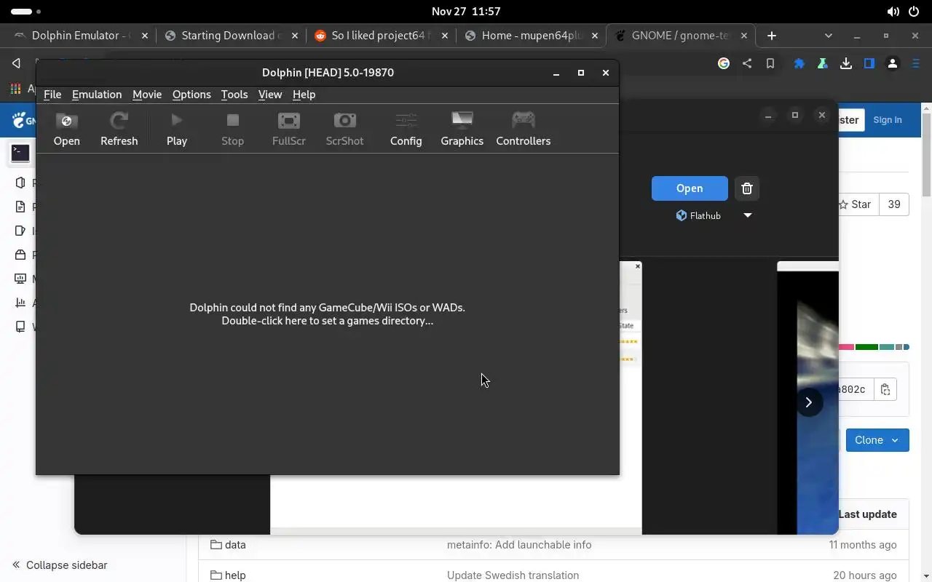Expand the Flathub source dropdown arrow

pos(747,215)
